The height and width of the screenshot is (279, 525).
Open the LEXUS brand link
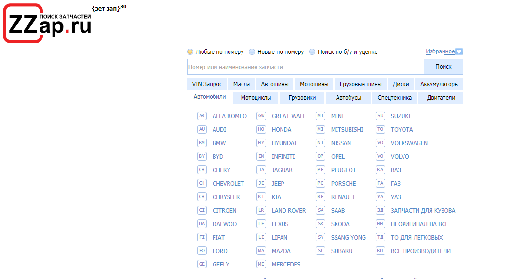(280, 224)
